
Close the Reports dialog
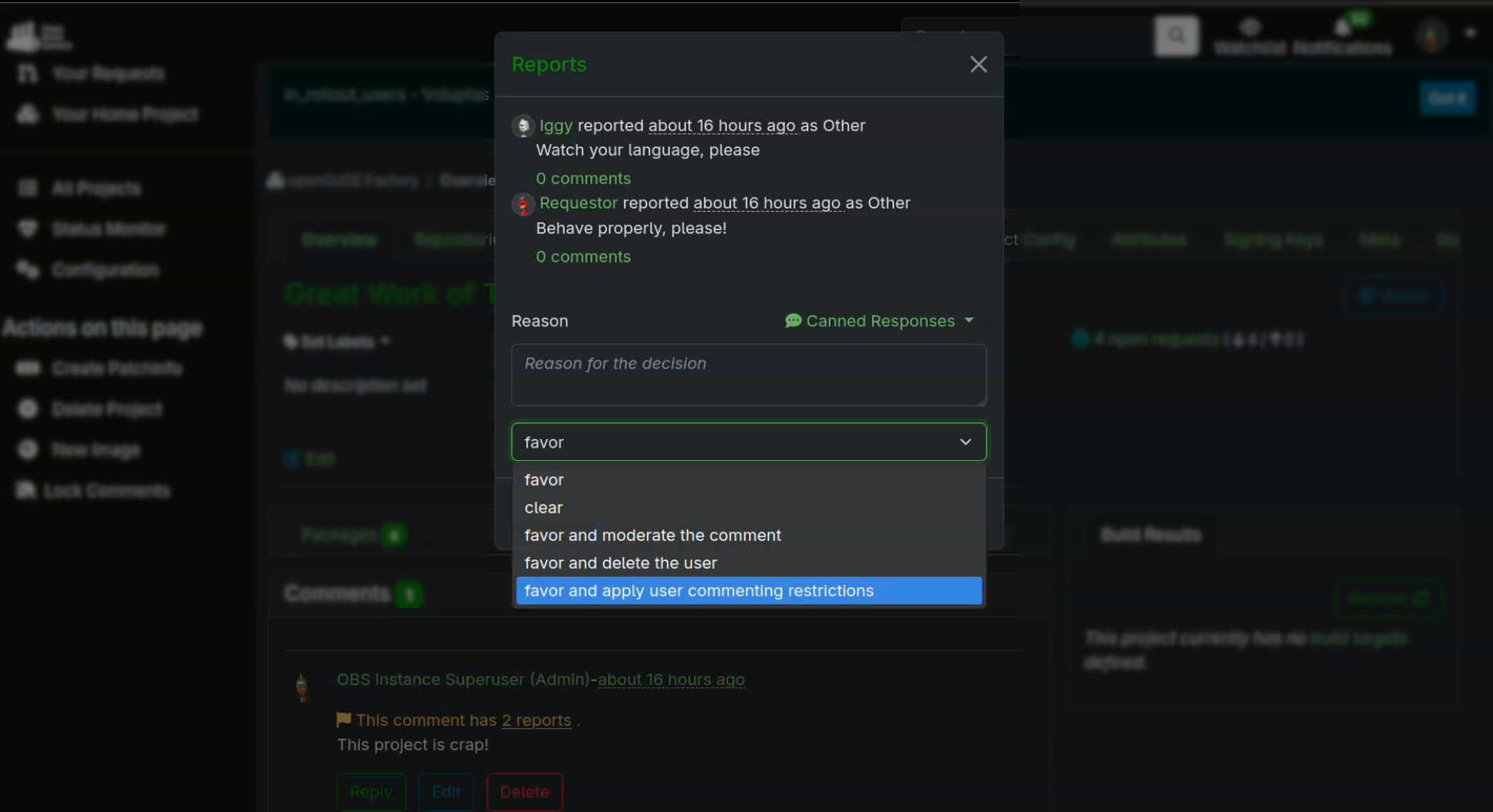click(x=978, y=64)
